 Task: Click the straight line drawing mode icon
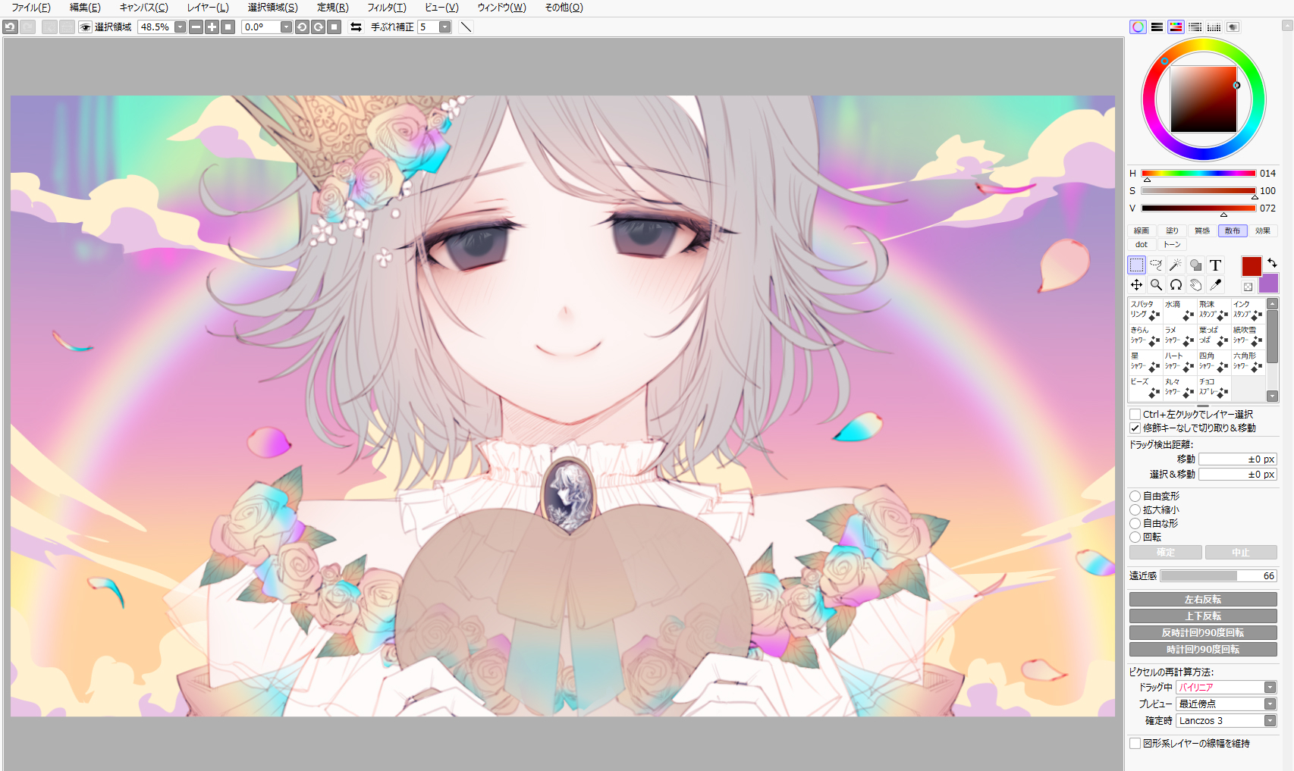coord(466,27)
